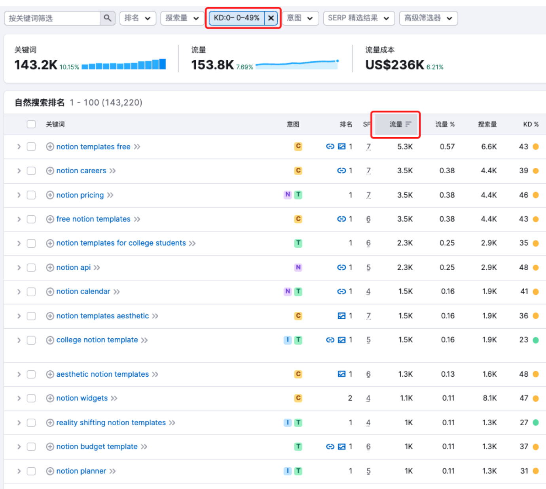This screenshot has height=489, width=546.
Task: Click the traffic trend line chart
Action: click(x=297, y=64)
